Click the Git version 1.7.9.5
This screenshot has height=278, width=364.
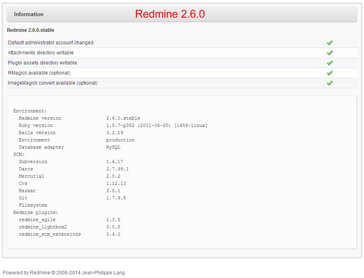point(116,198)
